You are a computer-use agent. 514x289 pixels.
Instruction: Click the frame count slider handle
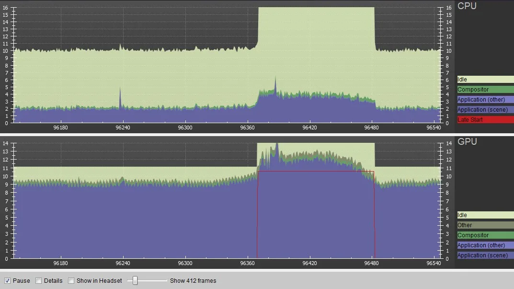pos(135,280)
